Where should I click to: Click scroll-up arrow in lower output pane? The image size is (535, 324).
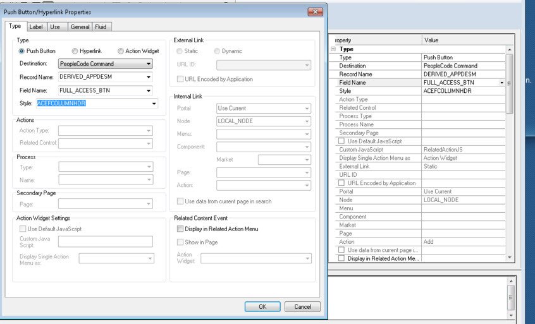tap(511, 281)
